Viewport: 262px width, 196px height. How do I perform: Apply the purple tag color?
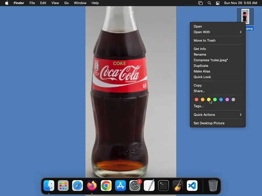click(x=227, y=100)
